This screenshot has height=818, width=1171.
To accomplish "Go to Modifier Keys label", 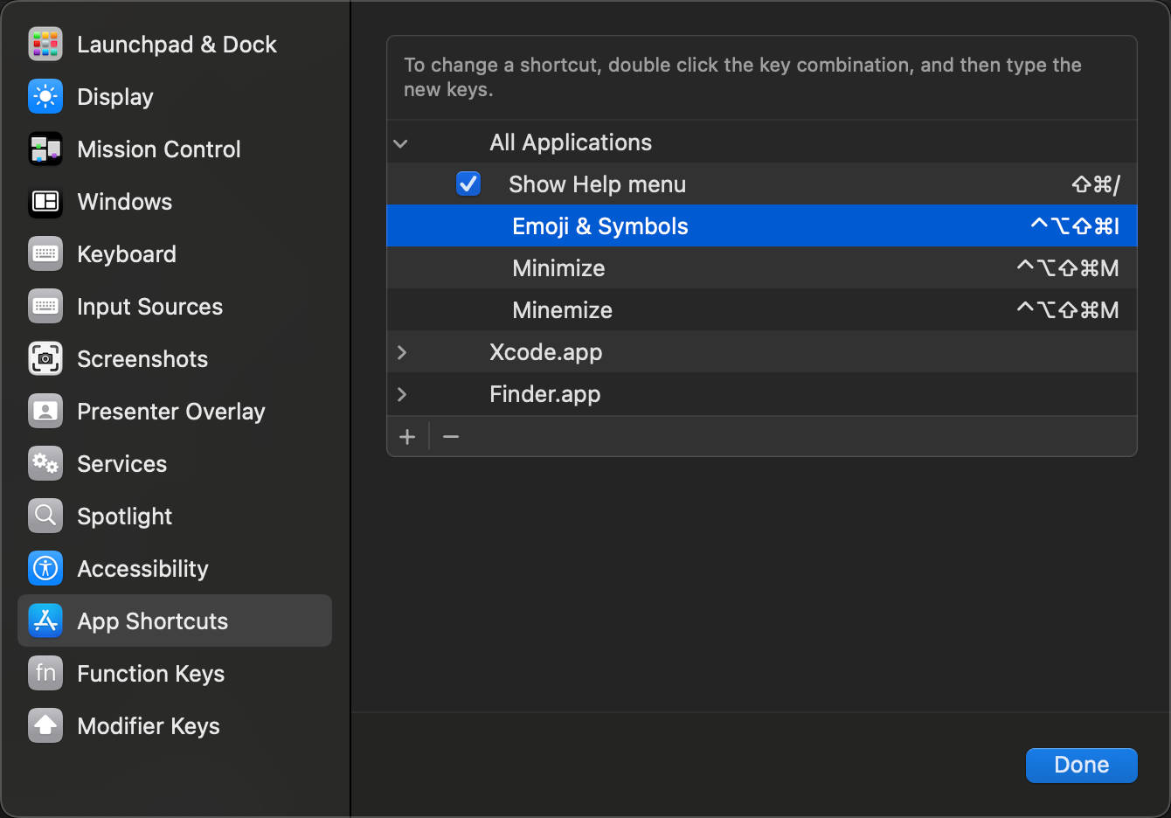I will (149, 726).
